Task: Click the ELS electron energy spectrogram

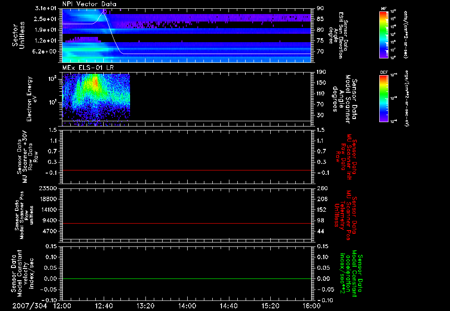Action: (x=96, y=100)
